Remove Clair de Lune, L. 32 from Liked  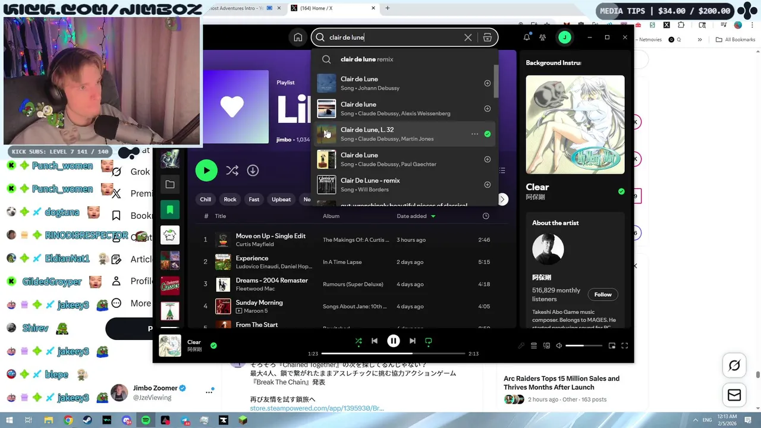point(488,134)
